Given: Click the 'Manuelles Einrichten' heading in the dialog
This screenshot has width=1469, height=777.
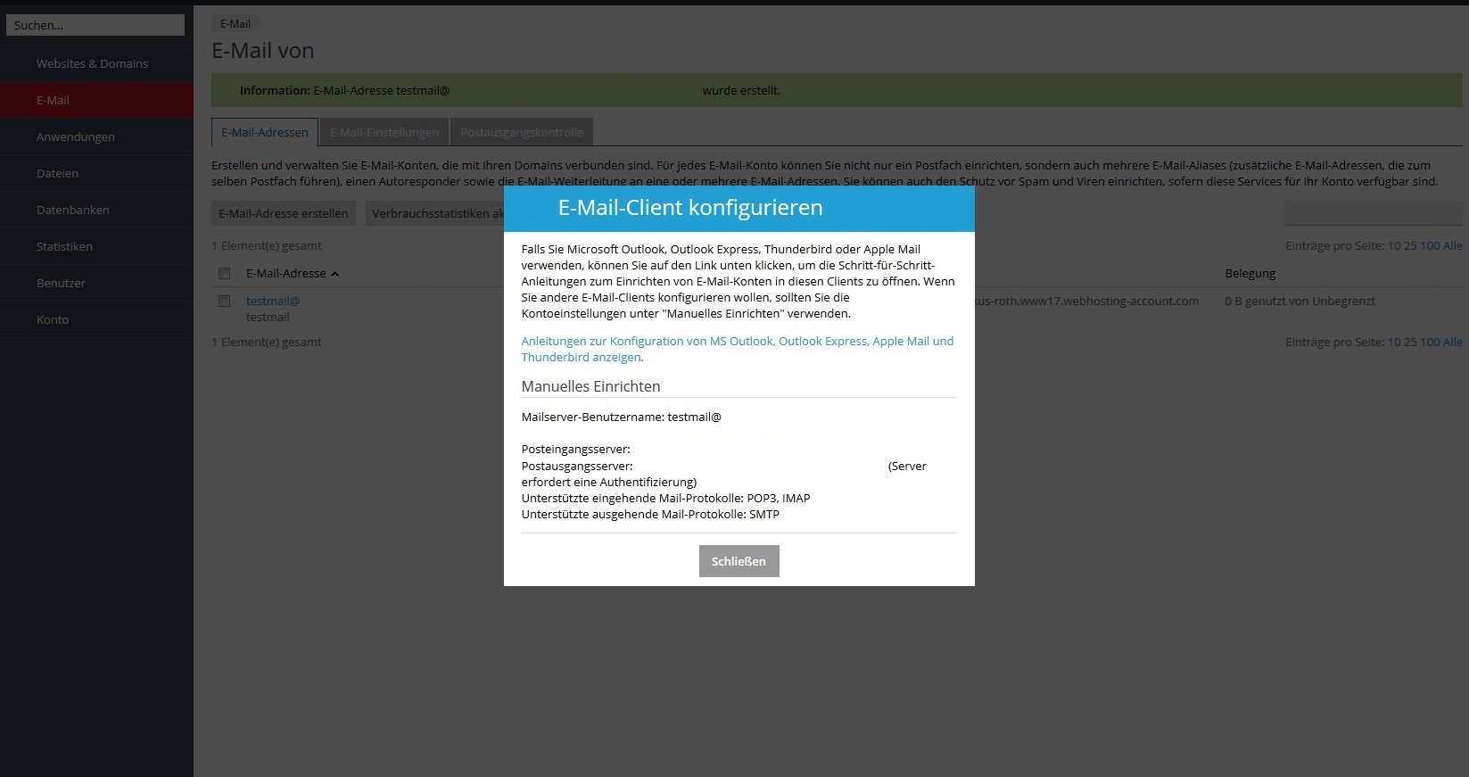Looking at the screenshot, I should pos(590,386).
